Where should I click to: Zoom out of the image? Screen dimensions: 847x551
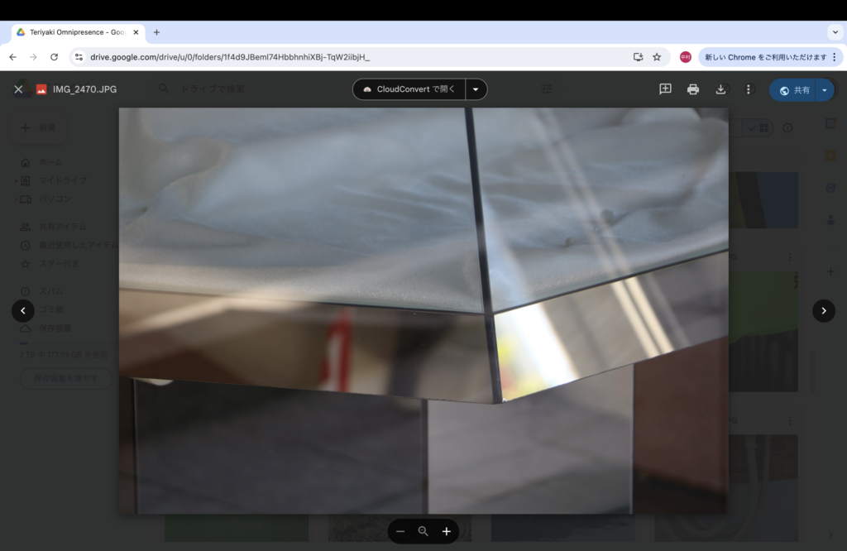coord(400,531)
